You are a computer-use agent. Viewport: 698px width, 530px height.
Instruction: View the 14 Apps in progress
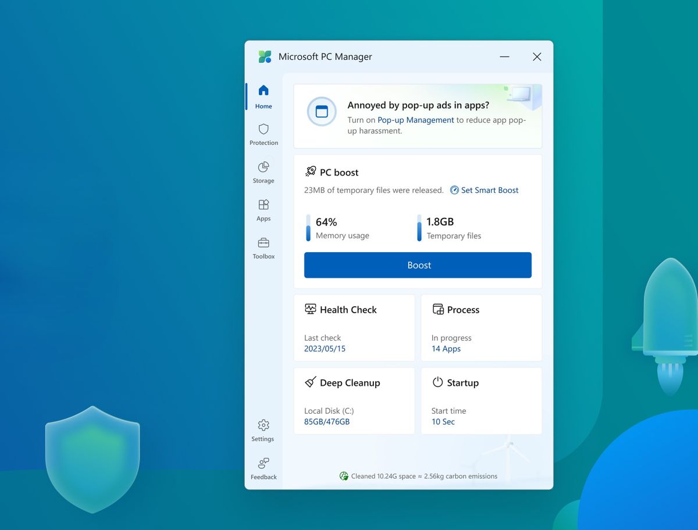pos(445,349)
